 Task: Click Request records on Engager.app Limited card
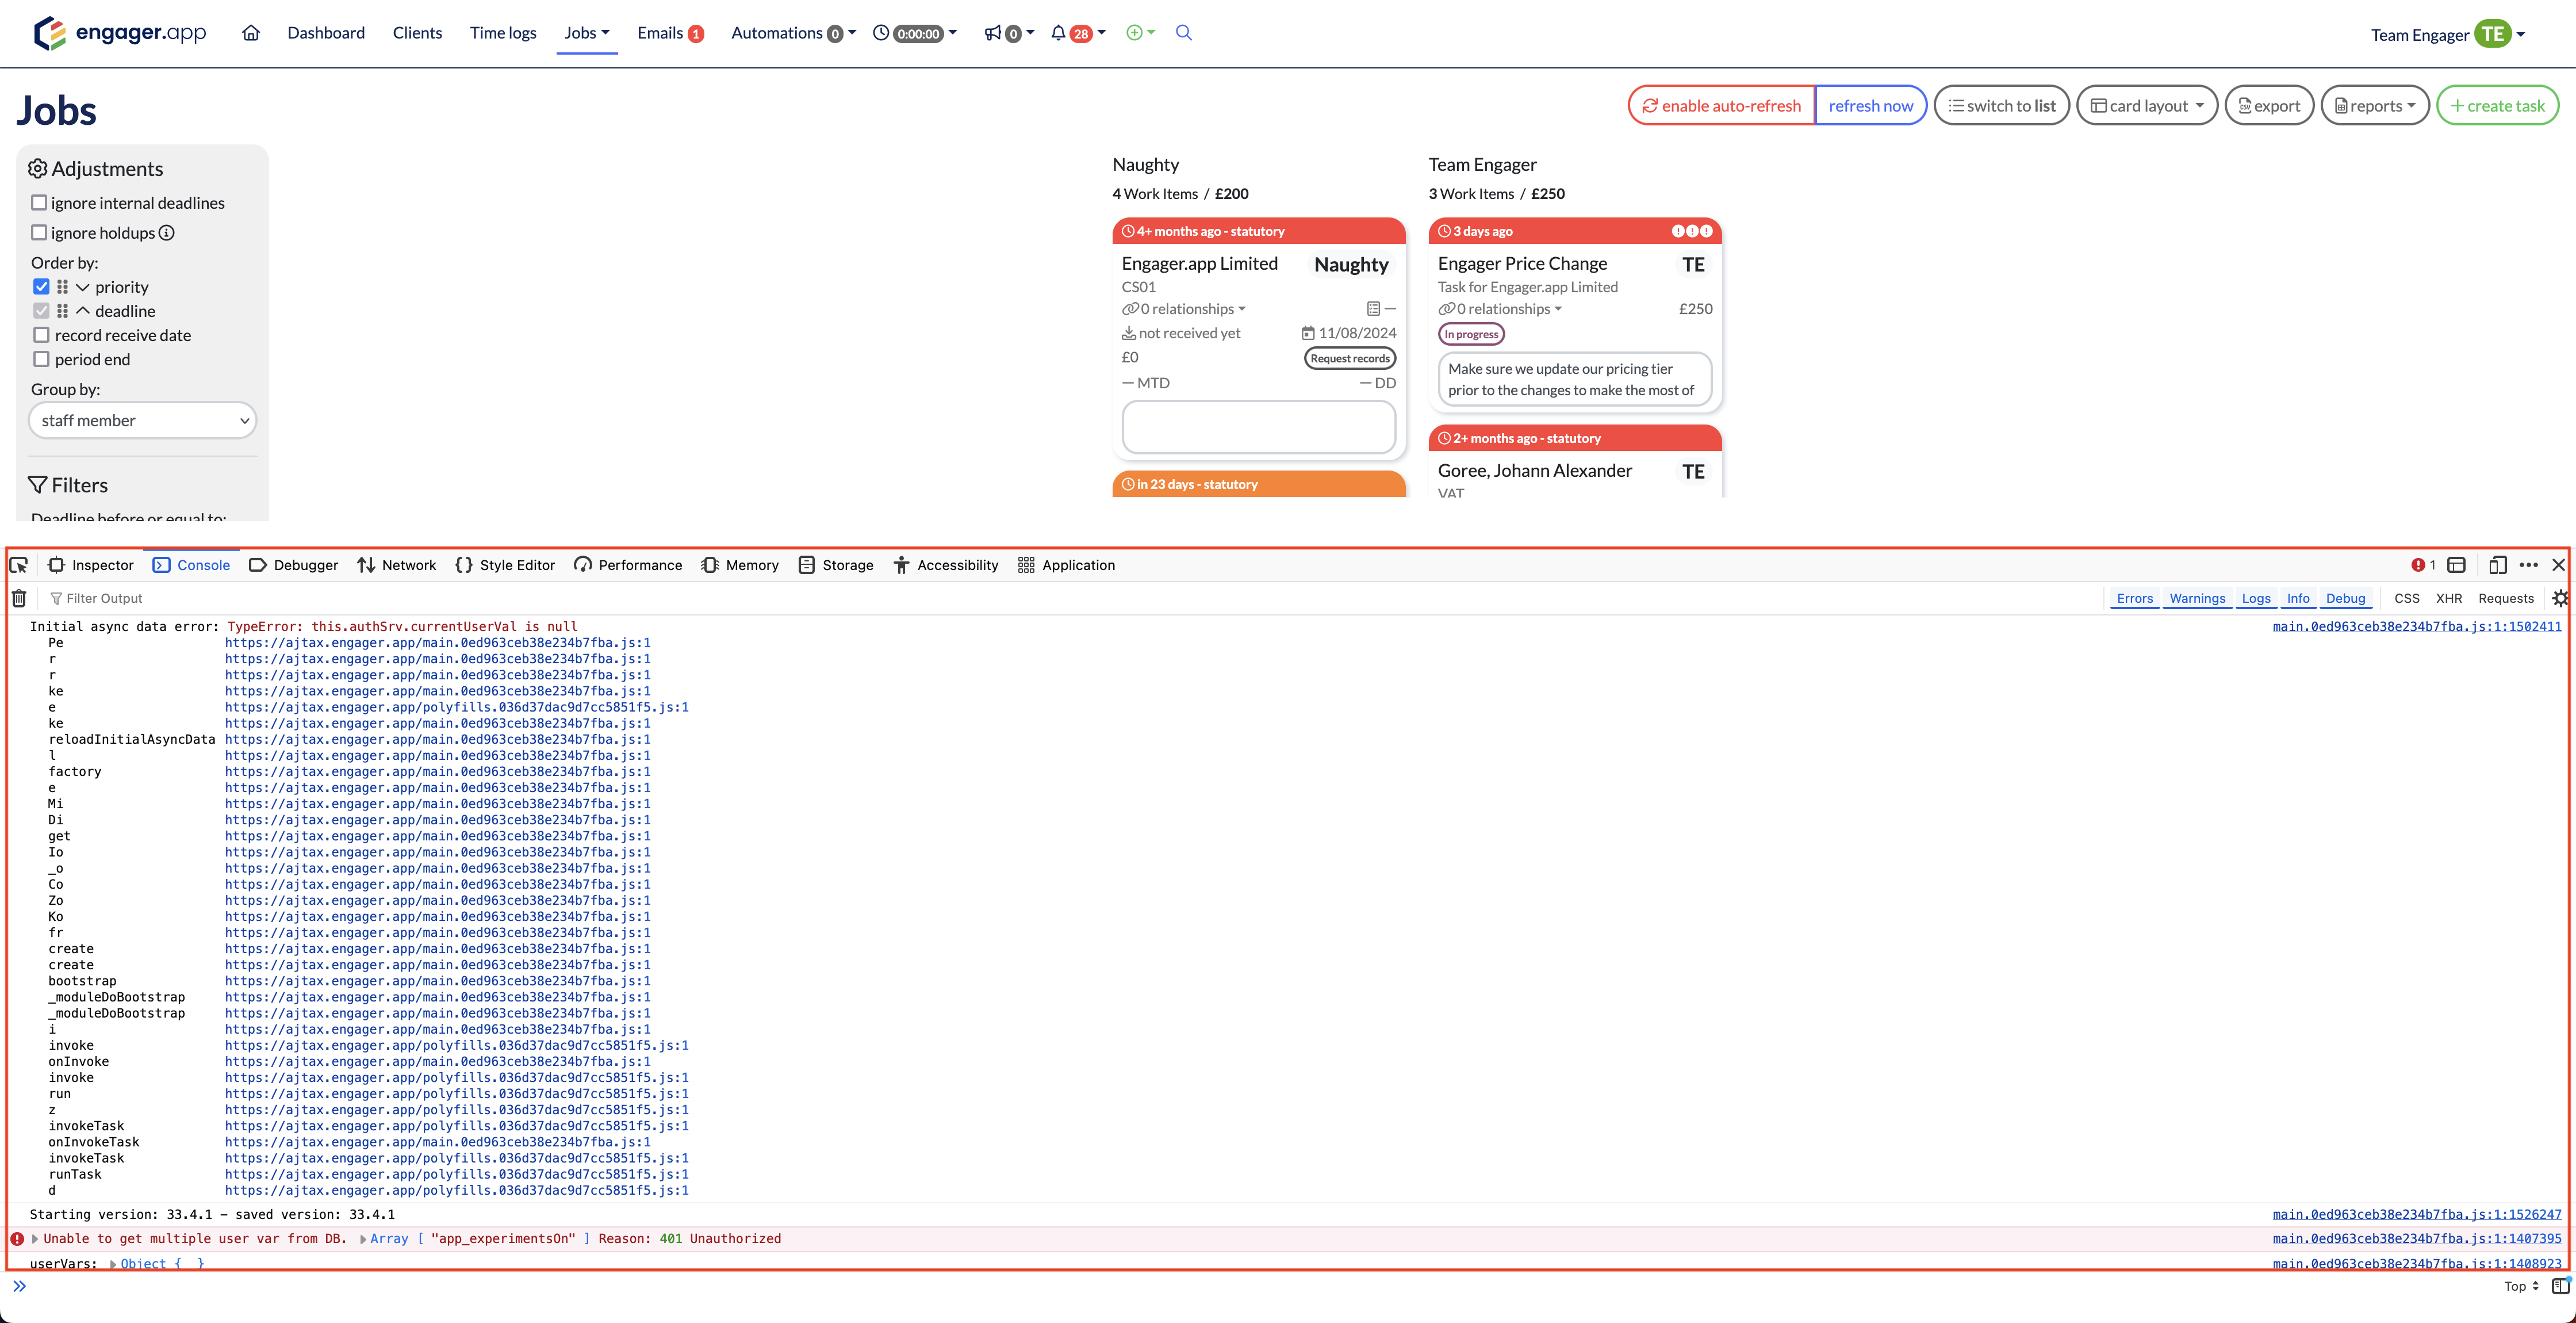[x=1350, y=358]
